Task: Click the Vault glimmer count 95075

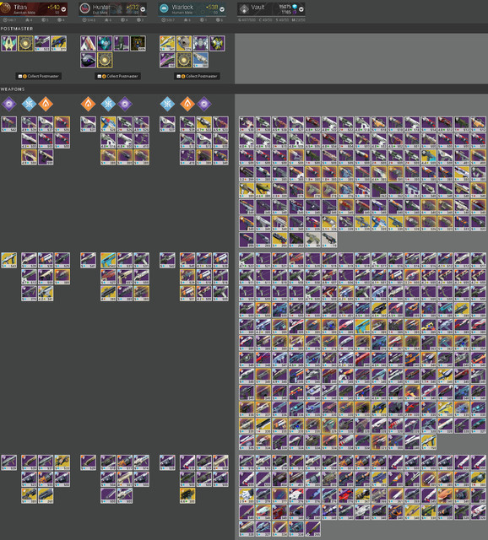Action: pos(285,7)
